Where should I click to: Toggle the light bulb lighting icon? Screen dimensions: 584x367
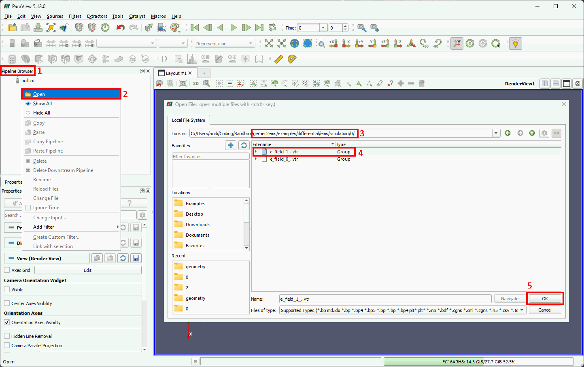click(x=515, y=43)
